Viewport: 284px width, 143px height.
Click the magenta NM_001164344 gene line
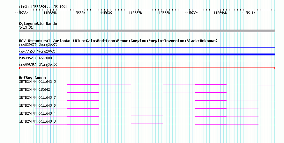click(x=147, y=116)
